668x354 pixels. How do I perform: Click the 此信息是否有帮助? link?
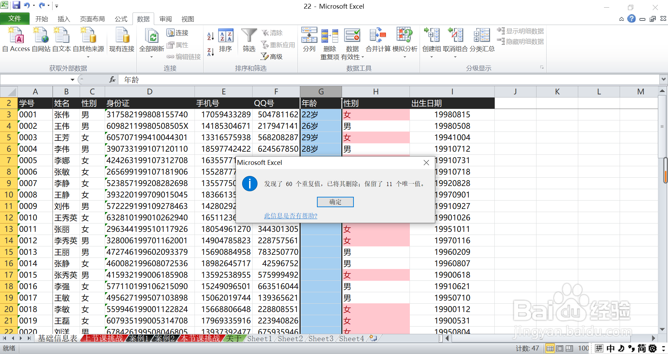coord(291,216)
